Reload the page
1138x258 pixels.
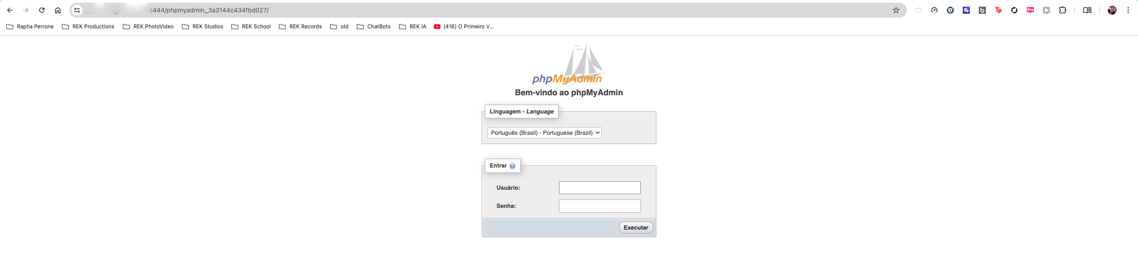click(x=42, y=10)
